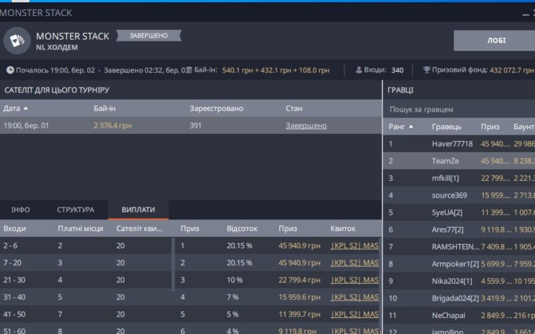Click the 5 % payout percentage
The height and width of the screenshot is (334, 535).
(232, 314)
